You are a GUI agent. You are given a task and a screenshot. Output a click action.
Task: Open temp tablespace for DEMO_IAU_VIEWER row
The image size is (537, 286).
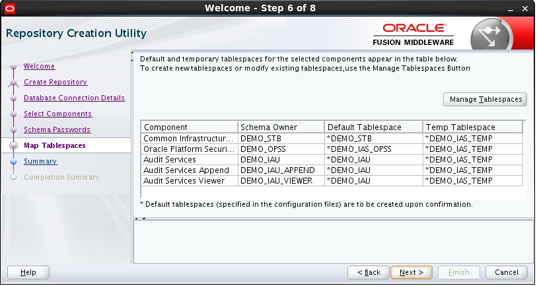coord(473,181)
